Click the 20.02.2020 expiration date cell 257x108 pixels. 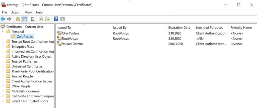[175, 44]
